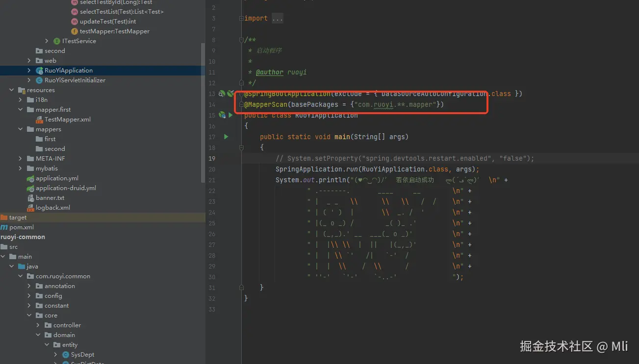This screenshot has height=364, width=639.
Task: Click the updateTest method icon
Action: coord(75,22)
